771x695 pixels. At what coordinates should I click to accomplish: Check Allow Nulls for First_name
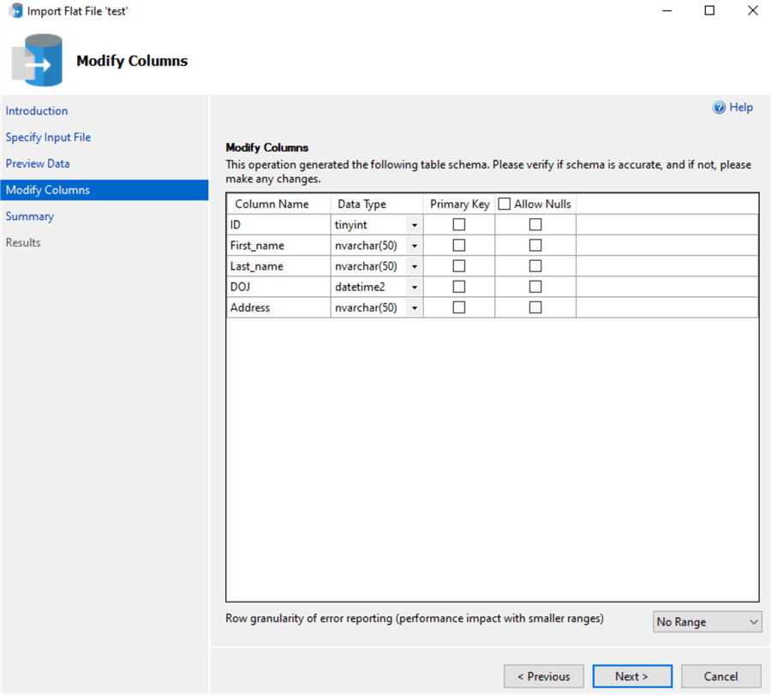pyautogui.click(x=535, y=245)
